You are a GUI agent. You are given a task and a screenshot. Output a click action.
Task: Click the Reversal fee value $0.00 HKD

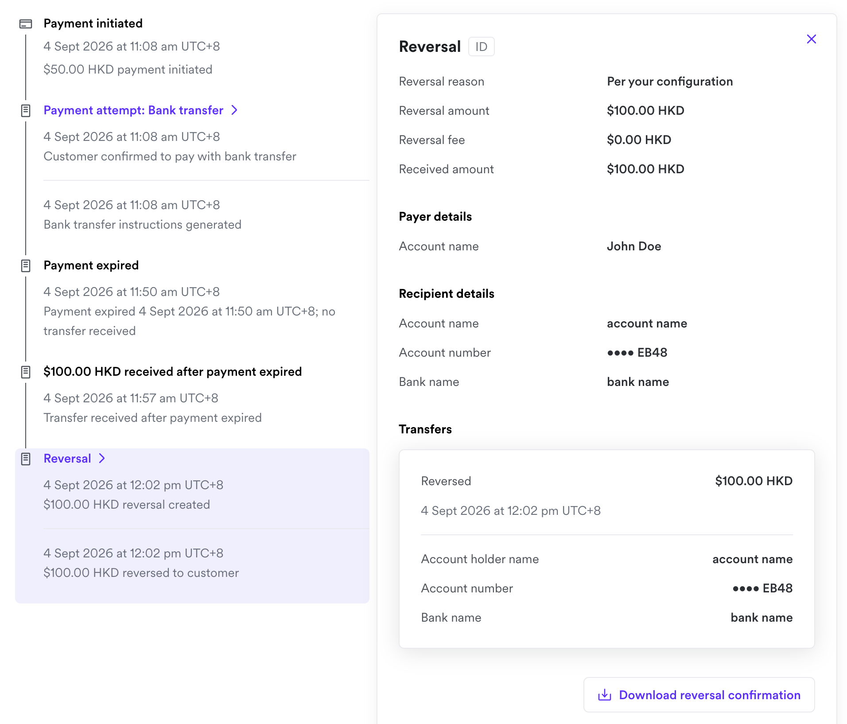click(x=639, y=140)
